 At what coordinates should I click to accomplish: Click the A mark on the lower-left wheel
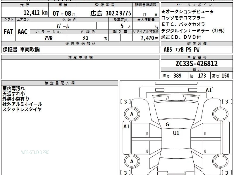click(132, 162)
